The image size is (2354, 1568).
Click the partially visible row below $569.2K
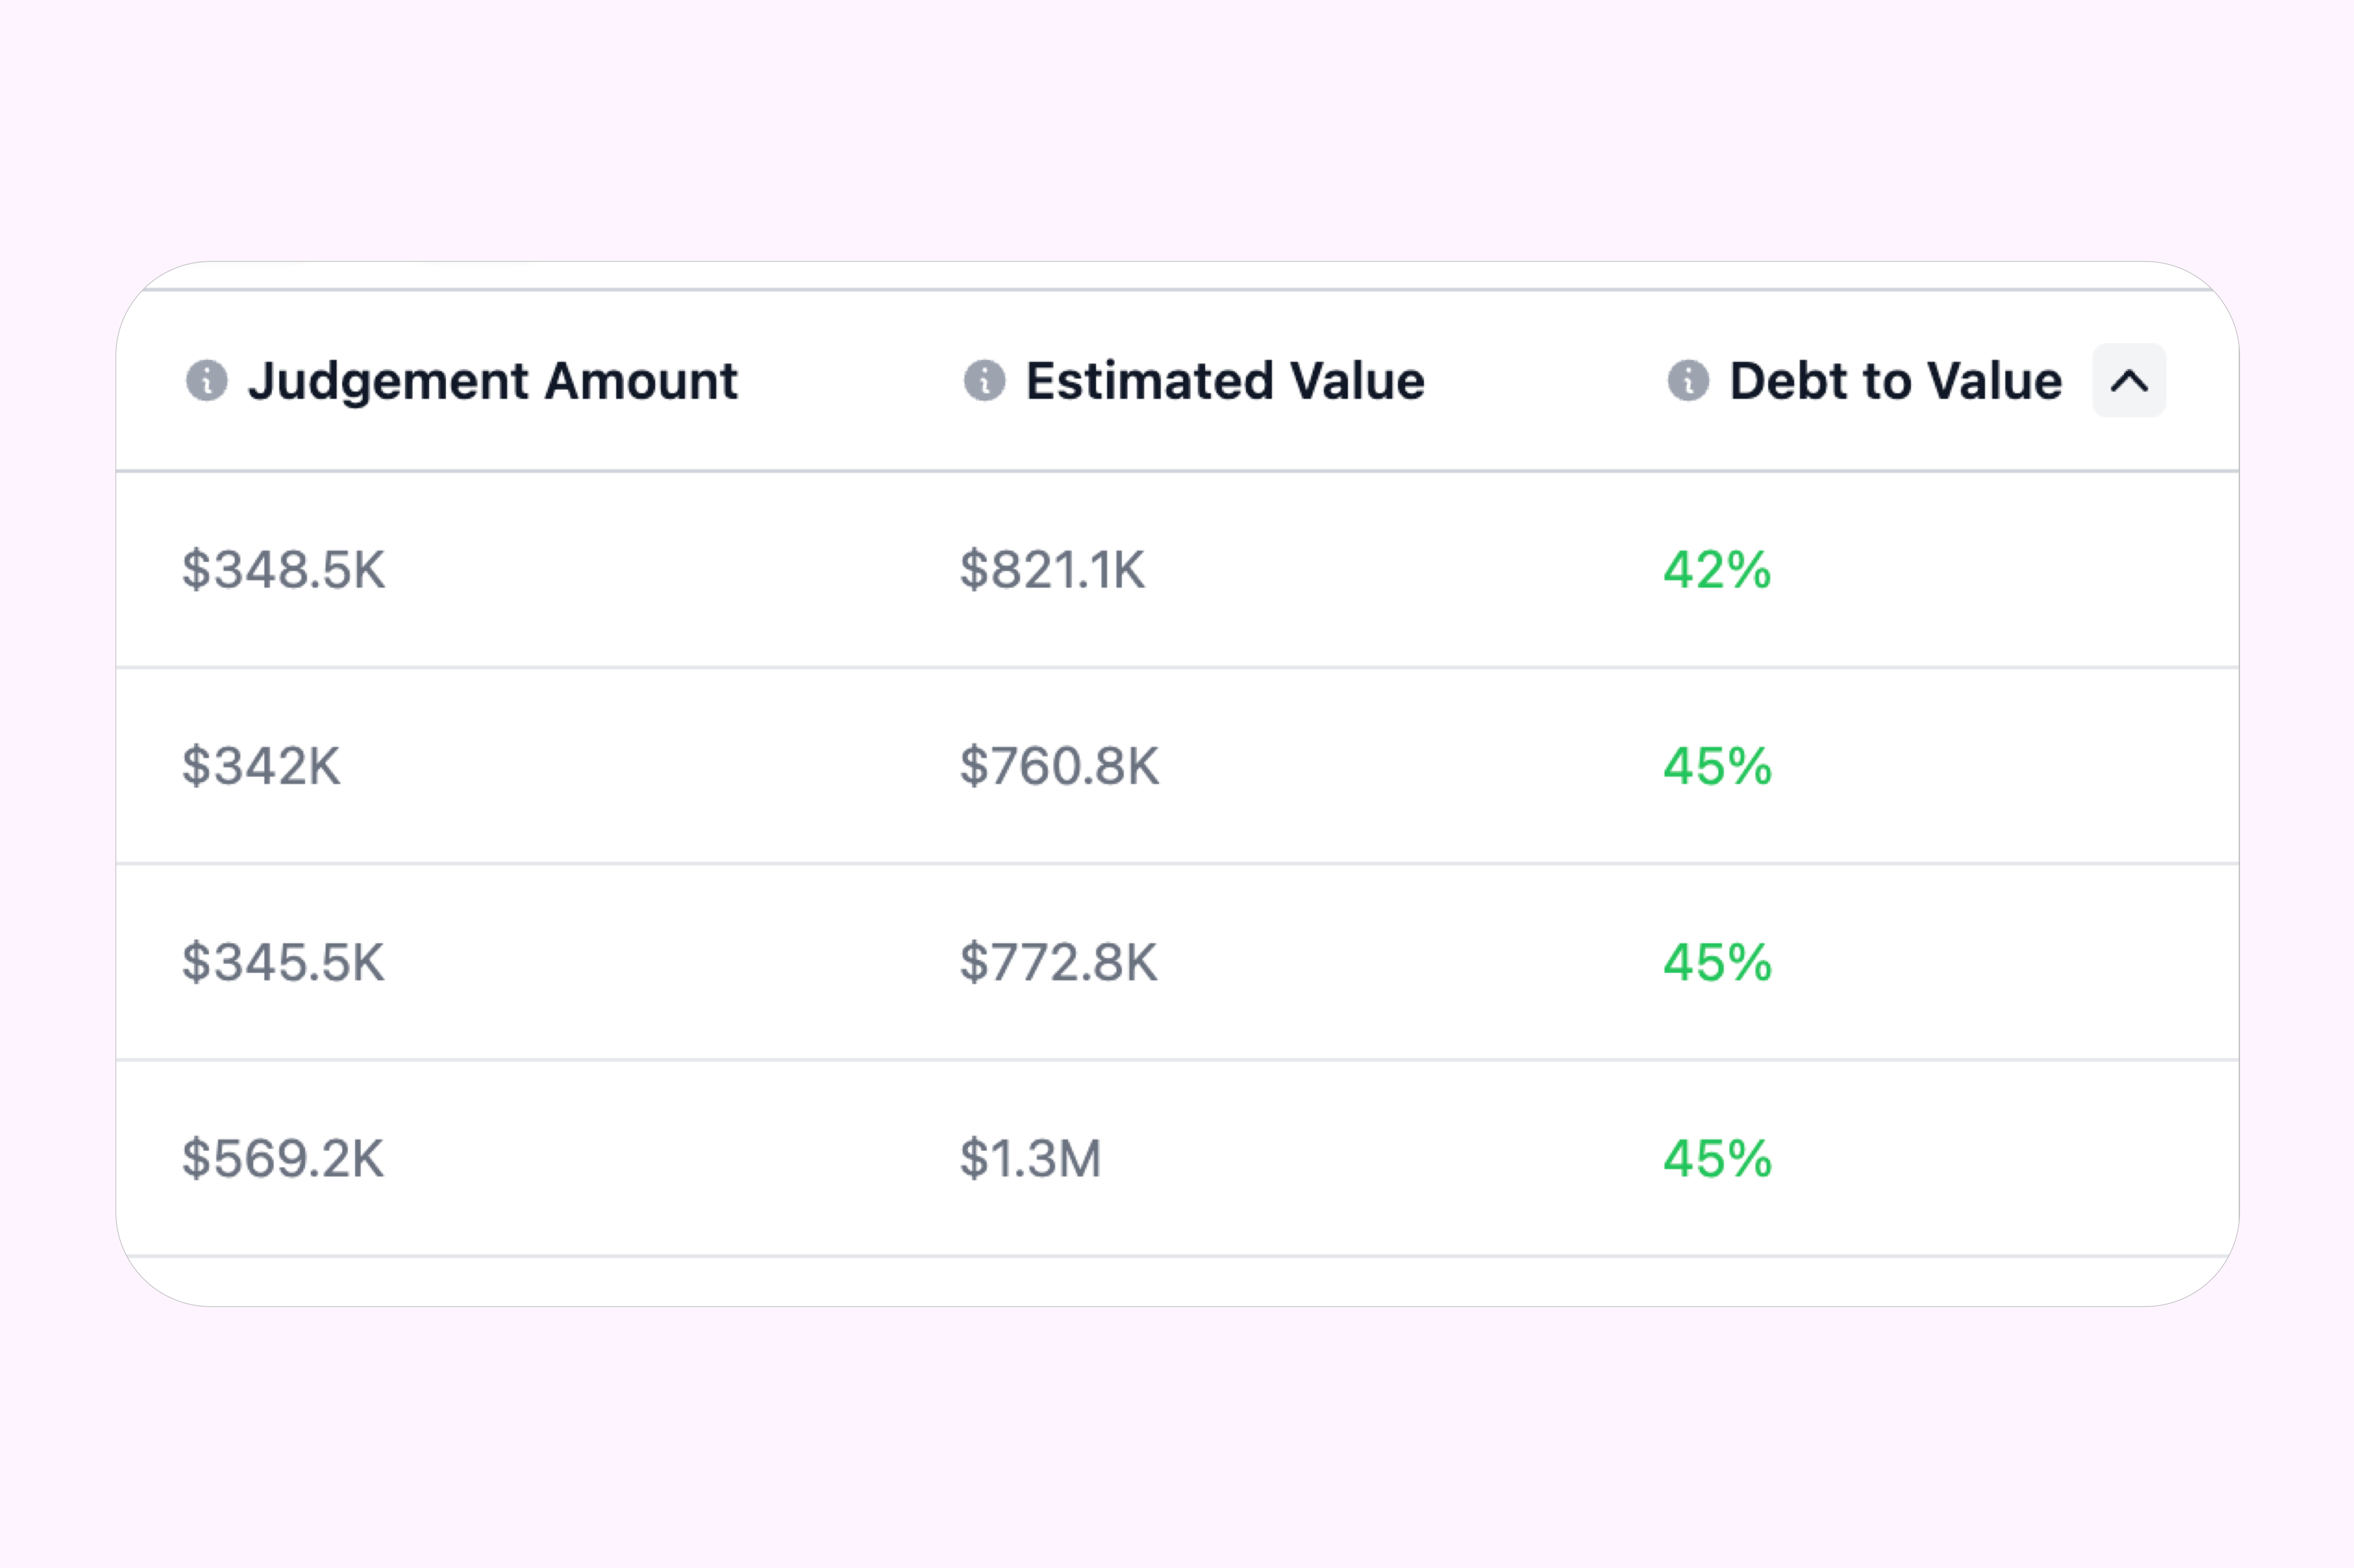tap(1177, 1281)
